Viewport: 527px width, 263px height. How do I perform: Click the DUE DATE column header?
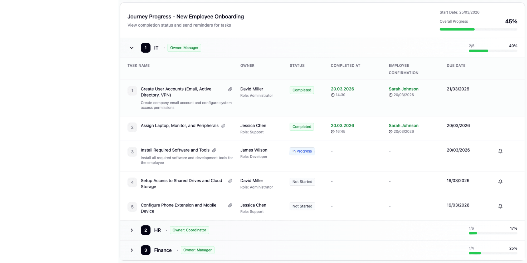pyautogui.click(x=456, y=65)
